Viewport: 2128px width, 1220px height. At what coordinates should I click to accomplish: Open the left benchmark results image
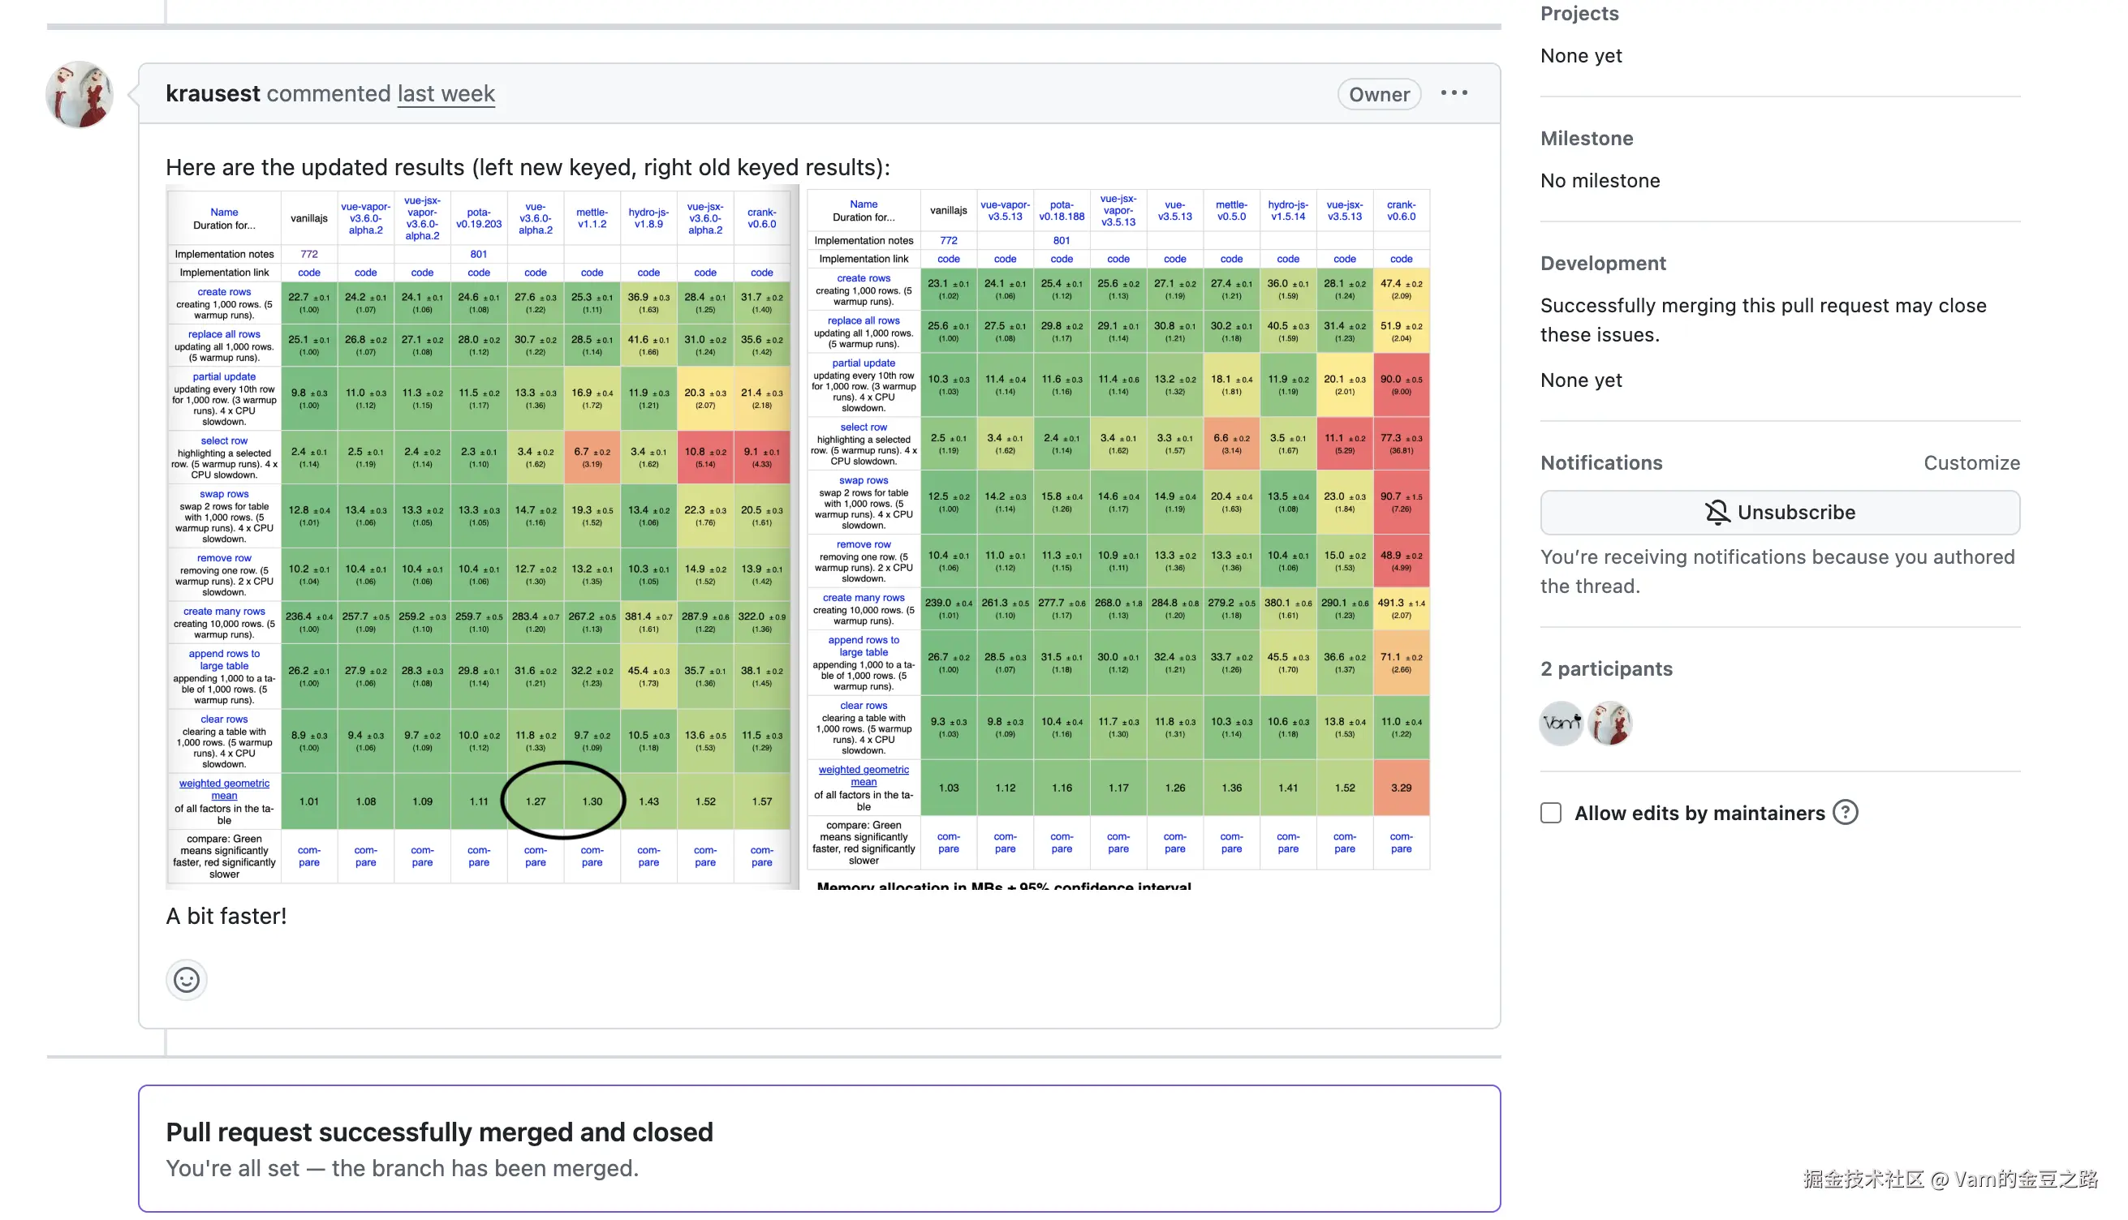click(482, 536)
